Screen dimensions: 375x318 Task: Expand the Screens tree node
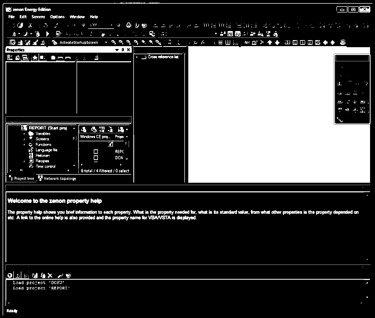pos(24,139)
